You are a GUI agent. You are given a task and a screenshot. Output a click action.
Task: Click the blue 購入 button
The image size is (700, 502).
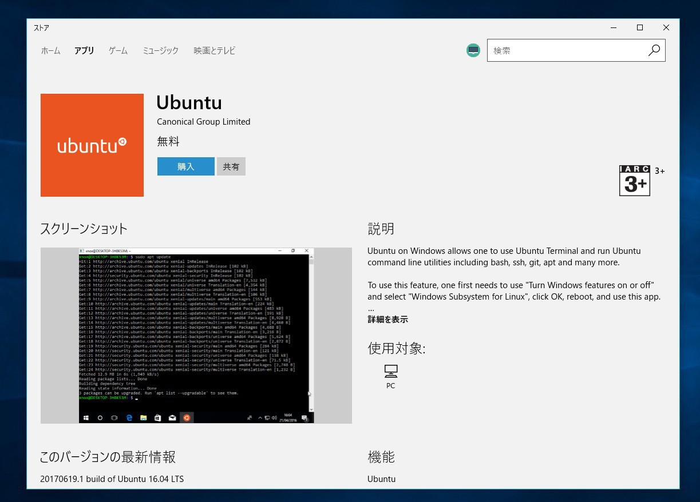click(x=186, y=166)
